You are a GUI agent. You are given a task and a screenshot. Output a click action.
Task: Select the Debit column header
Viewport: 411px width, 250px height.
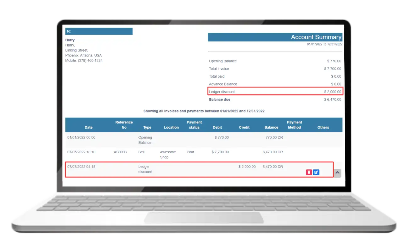(217, 128)
